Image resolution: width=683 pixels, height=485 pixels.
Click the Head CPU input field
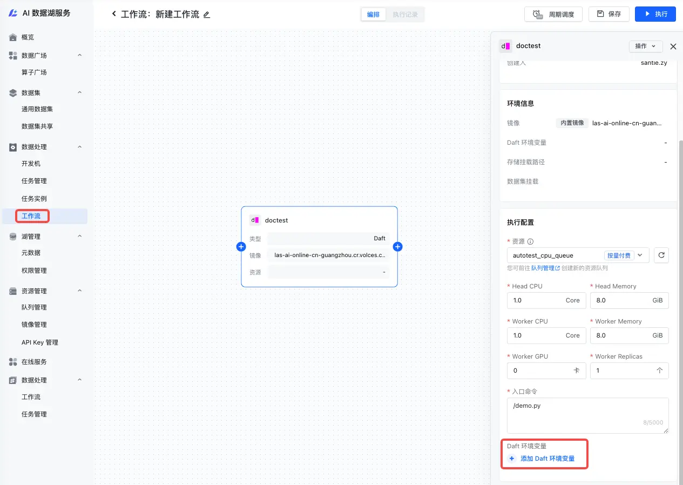tap(546, 300)
